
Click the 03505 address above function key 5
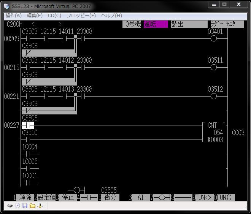tap(109, 190)
